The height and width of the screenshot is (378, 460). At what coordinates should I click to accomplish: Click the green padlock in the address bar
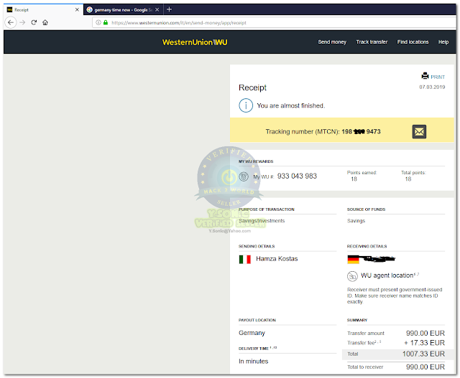(x=106, y=22)
